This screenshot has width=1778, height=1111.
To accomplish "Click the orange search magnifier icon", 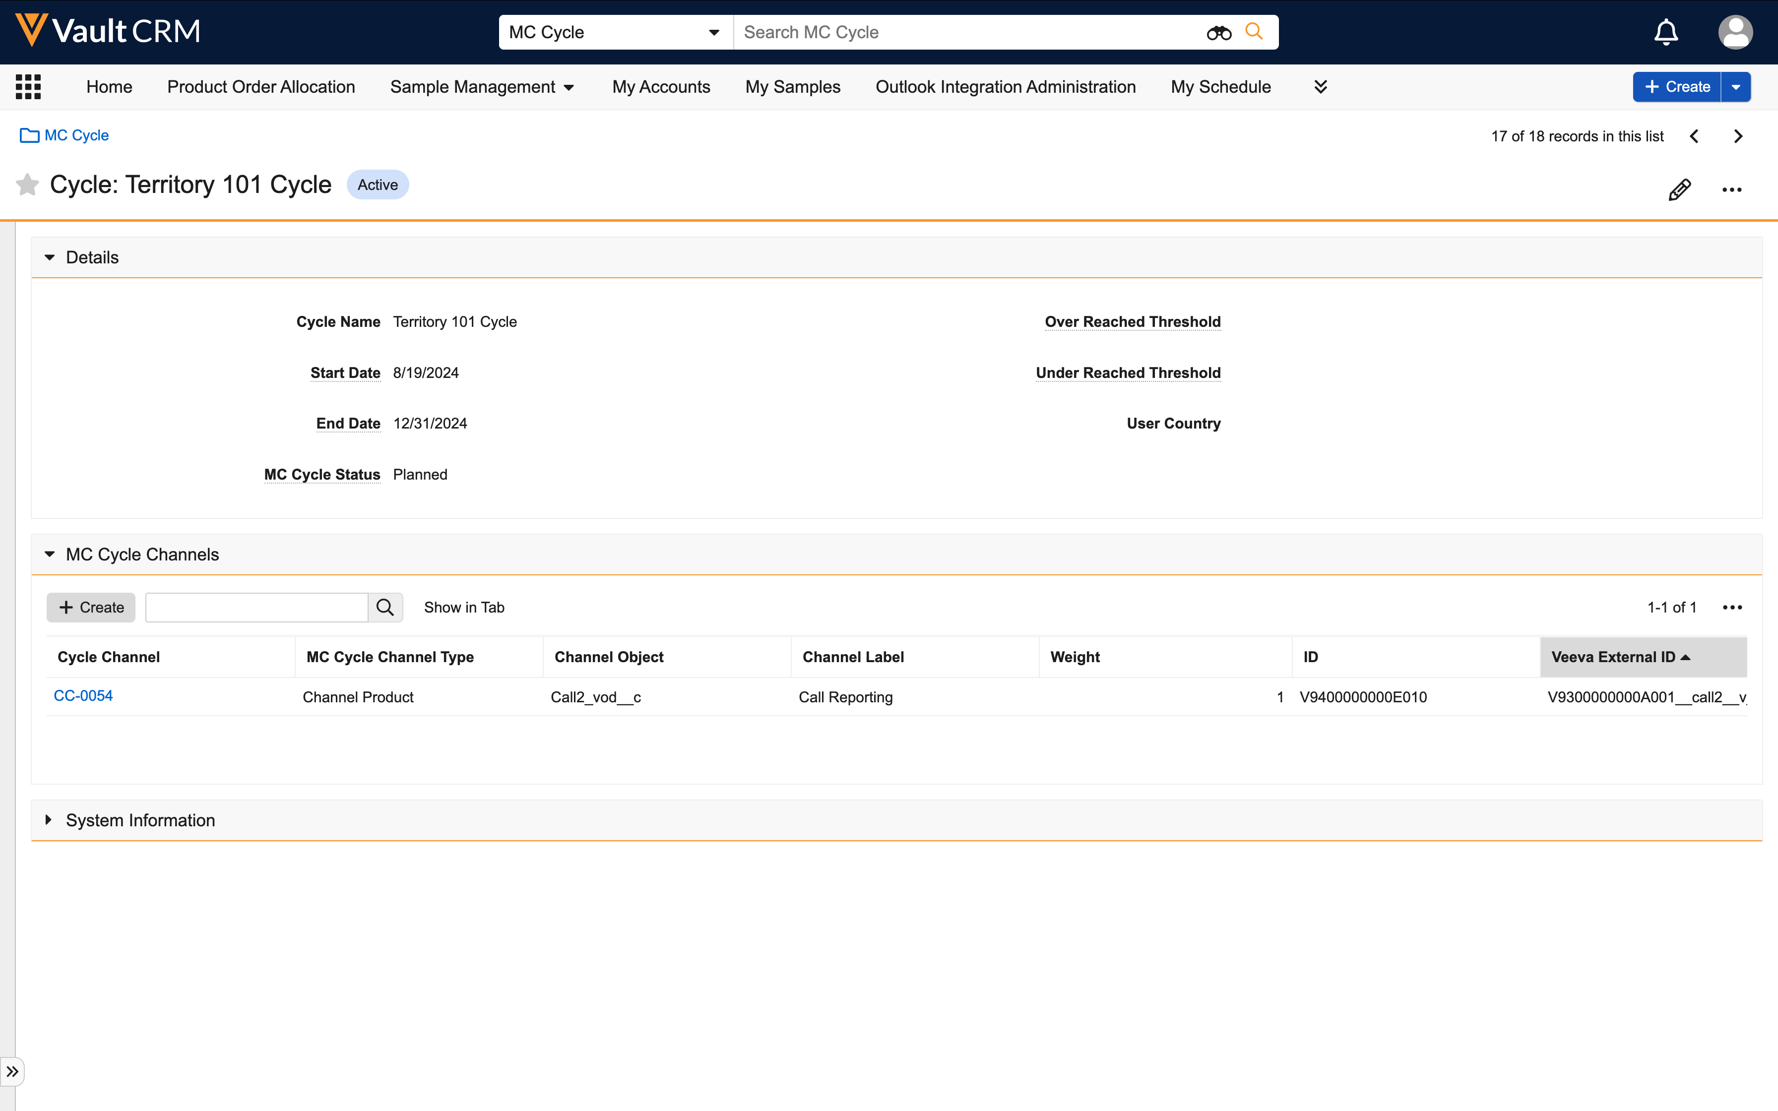I will coord(1254,32).
